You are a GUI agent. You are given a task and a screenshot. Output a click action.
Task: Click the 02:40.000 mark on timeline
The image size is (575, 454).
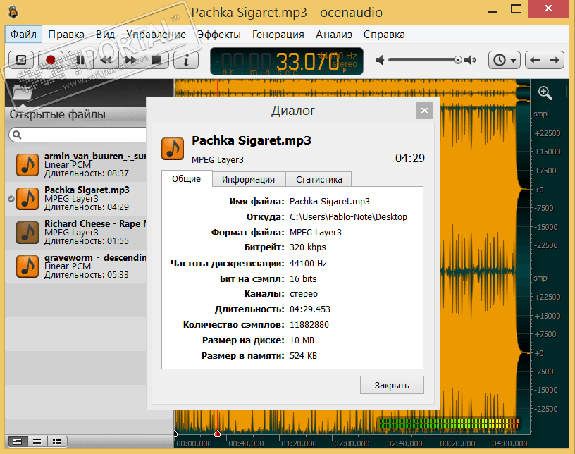point(404,443)
